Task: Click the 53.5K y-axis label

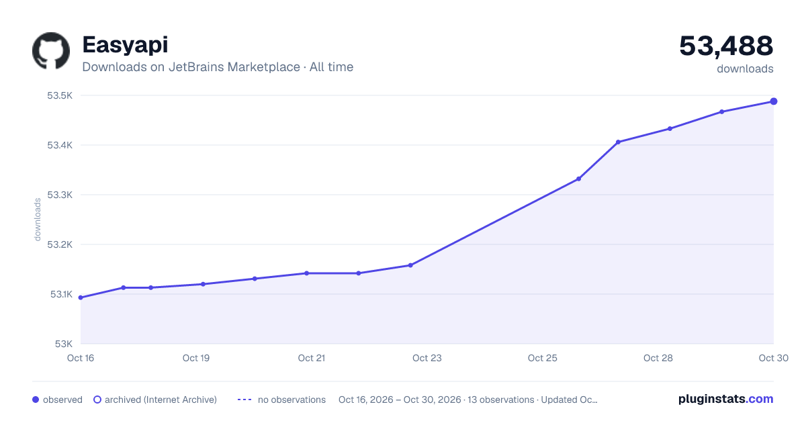Action: (60, 95)
